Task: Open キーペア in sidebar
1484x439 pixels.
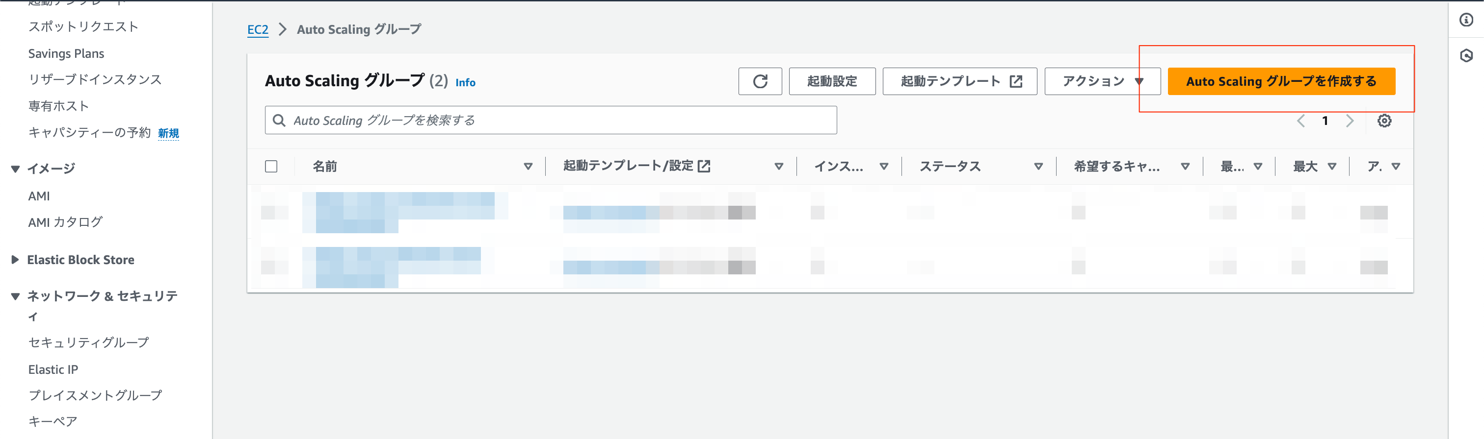Action: click(53, 421)
